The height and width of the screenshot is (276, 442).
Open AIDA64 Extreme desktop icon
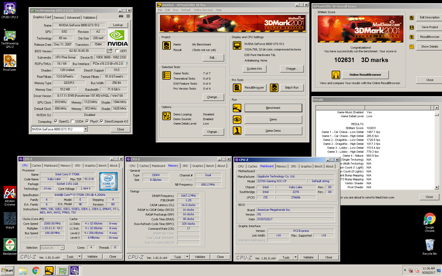pos(10,196)
